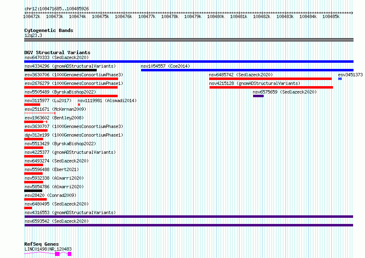Click the red nsv6493274 variant bar
The height and width of the screenshot is (258, 365).
click(34, 165)
